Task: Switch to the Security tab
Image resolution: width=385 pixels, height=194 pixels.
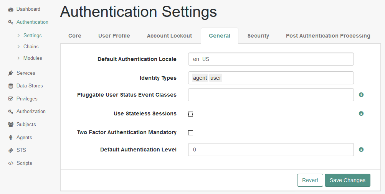Action: pos(258,36)
